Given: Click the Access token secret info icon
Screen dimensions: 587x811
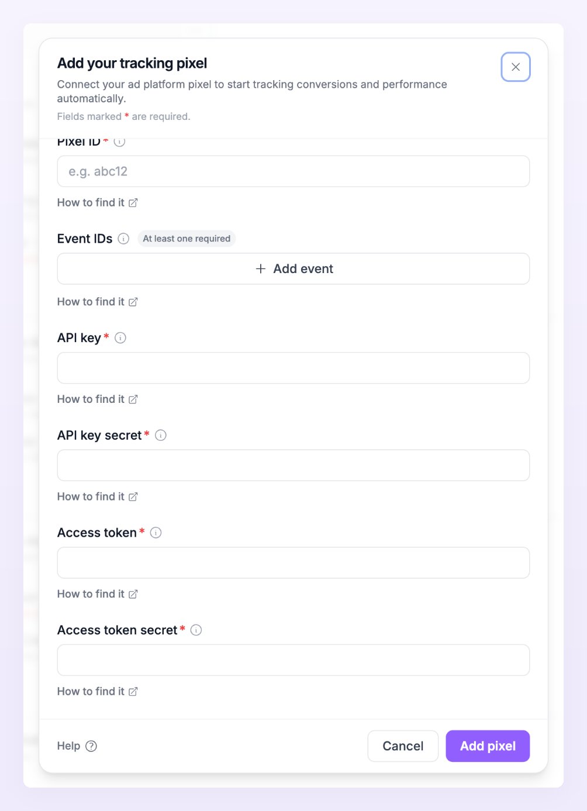Looking at the screenshot, I should pyautogui.click(x=196, y=630).
